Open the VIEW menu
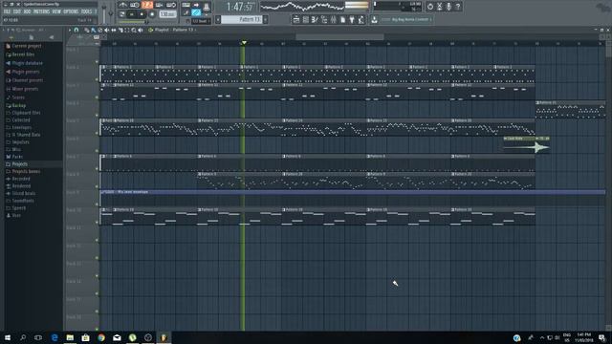Viewport: 612px width, 344px height. (x=56, y=11)
